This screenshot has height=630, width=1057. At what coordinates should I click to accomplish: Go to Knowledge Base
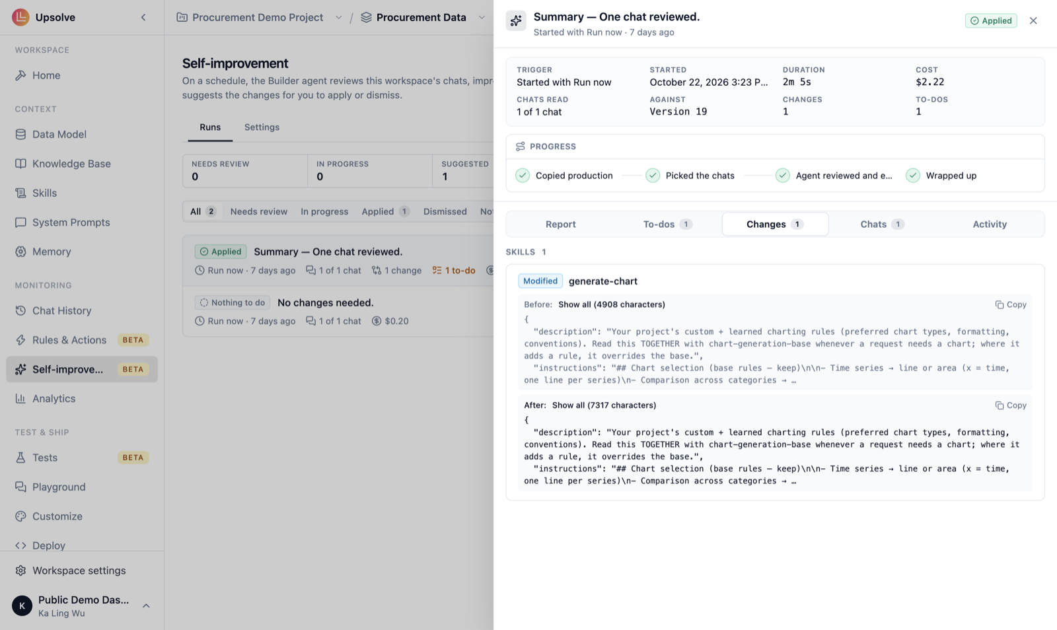click(x=82, y=164)
